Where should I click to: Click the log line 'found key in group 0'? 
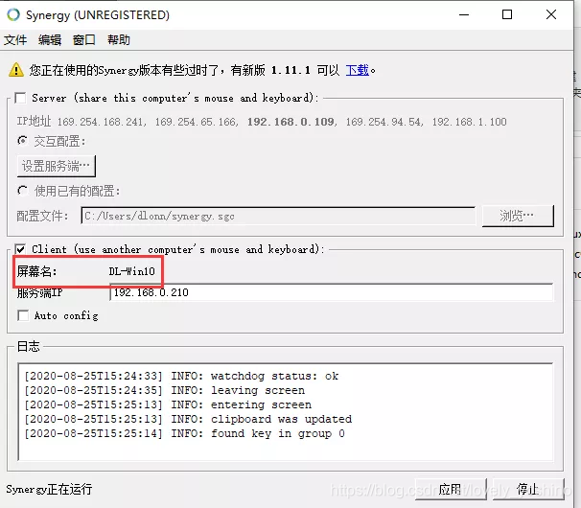coord(185,434)
